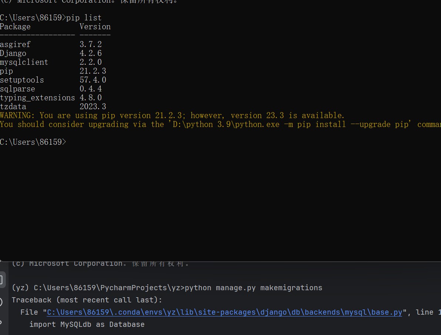Click the pip upgrade command suggestion line

coord(218,124)
